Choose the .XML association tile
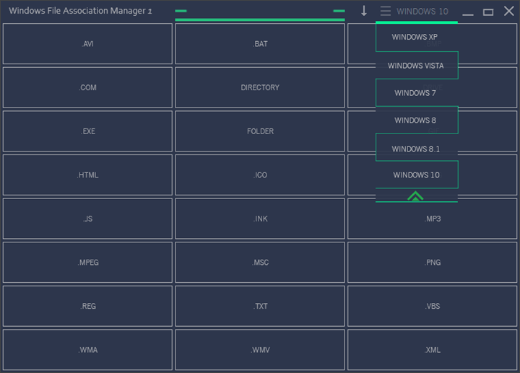 pyautogui.click(x=432, y=350)
